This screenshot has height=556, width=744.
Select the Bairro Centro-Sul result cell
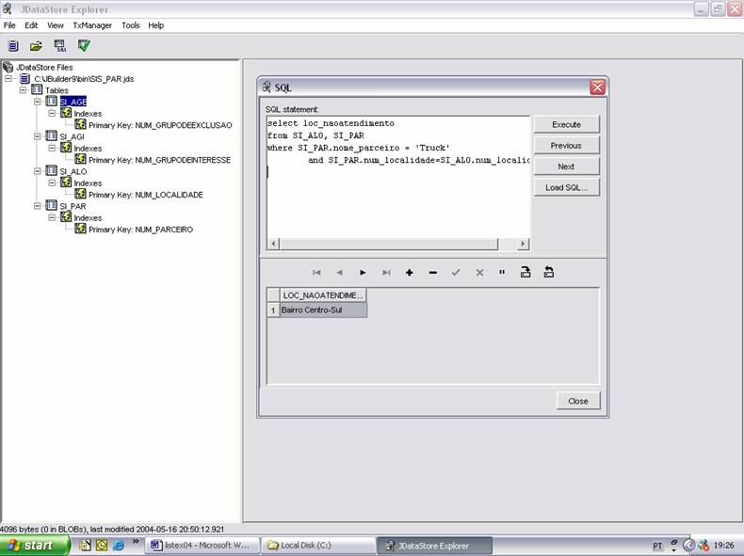(323, 310)
